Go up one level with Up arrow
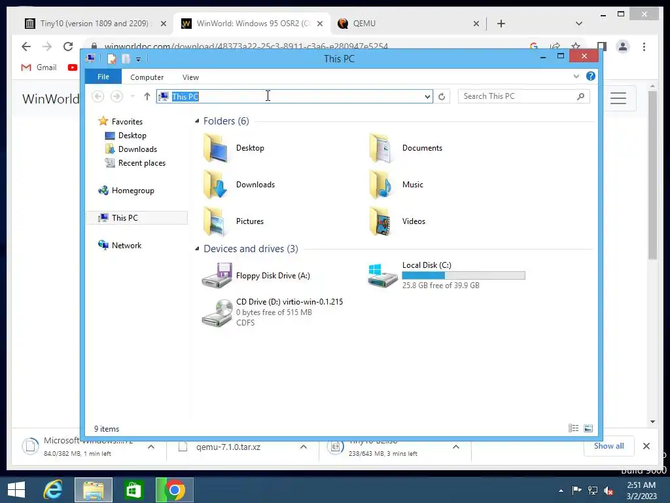The width and height of the screenshot is (670, 503). click(x=147, y=97)
